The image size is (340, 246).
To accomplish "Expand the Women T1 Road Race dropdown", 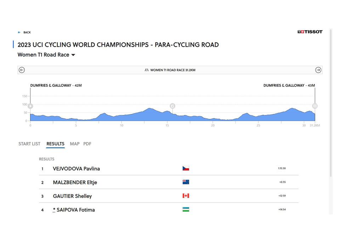I will [73, 55].
